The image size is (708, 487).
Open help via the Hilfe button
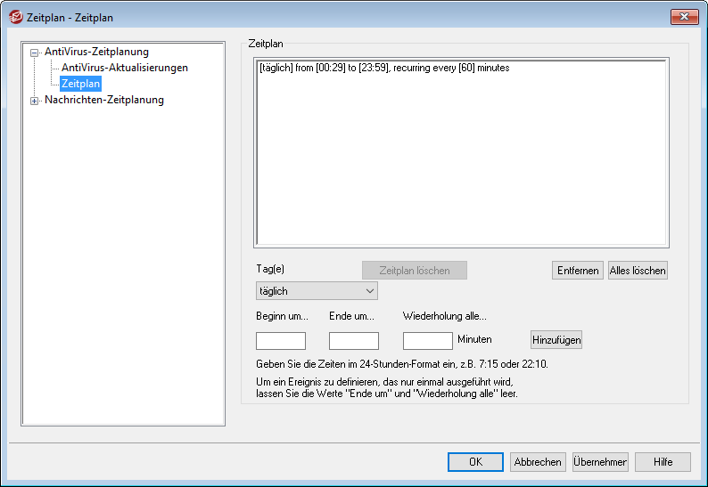(663, 462)
